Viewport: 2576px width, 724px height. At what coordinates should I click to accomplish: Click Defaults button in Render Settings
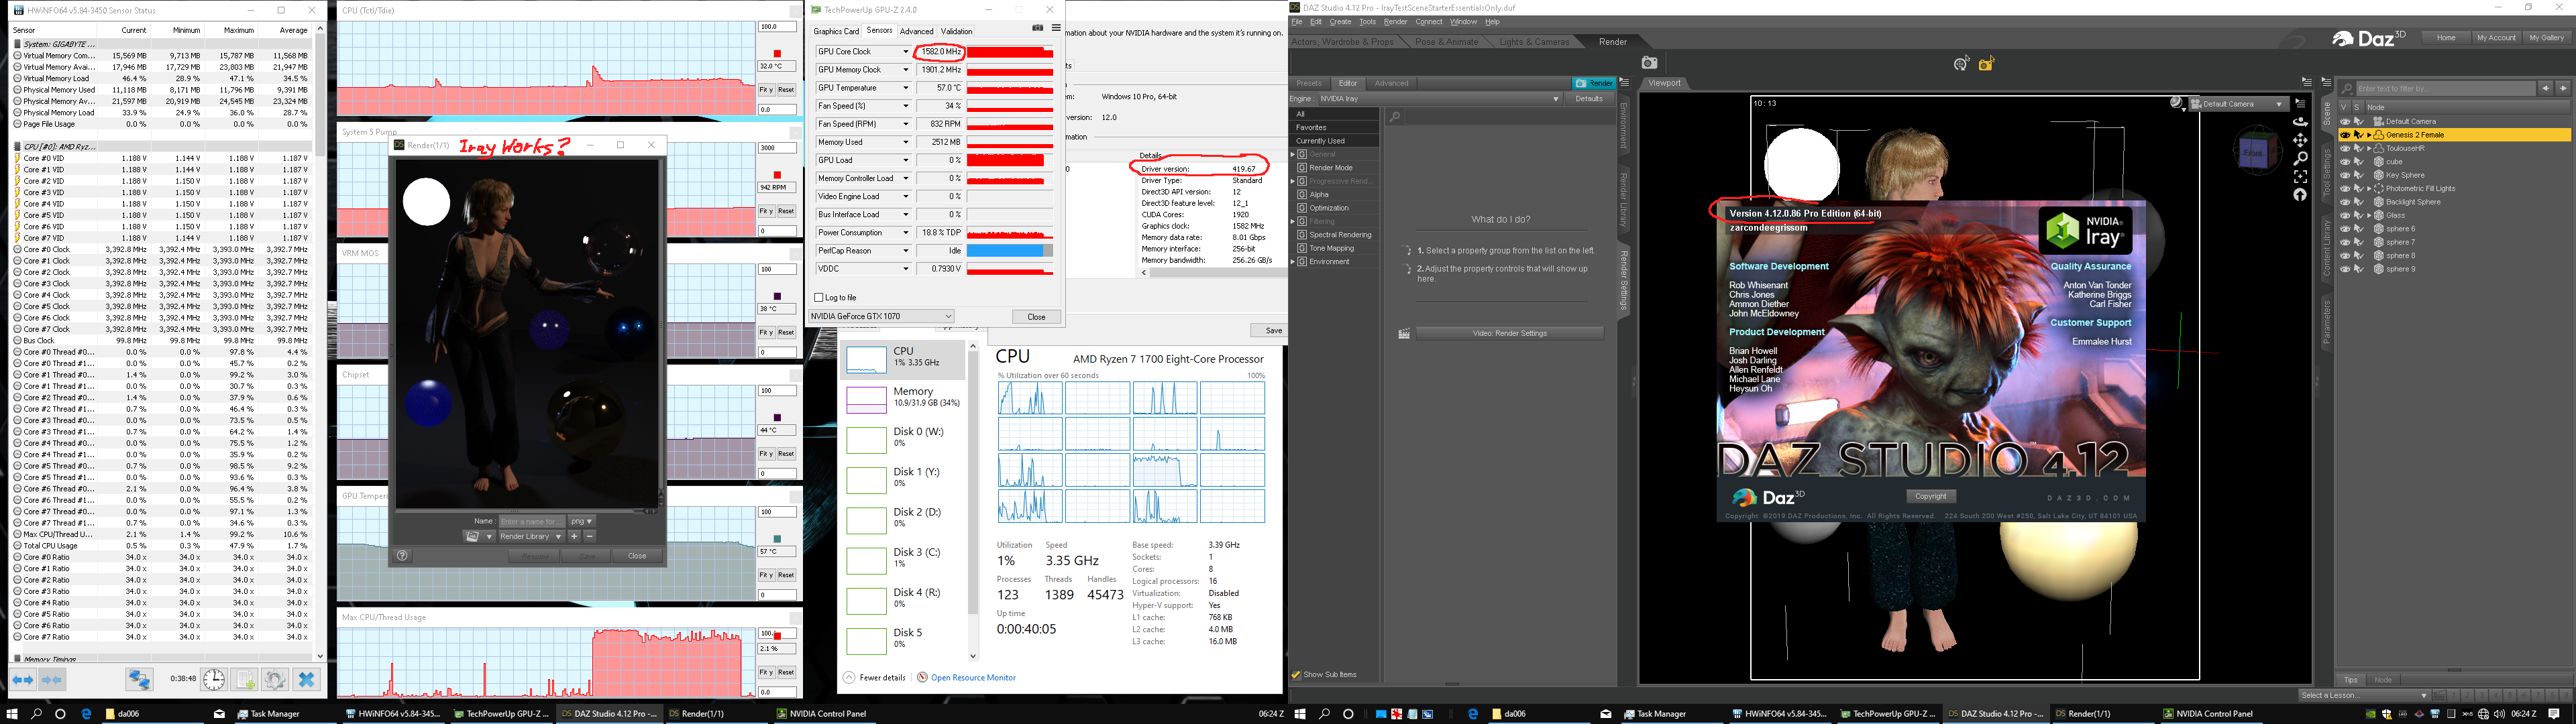tap(1589, 99)
